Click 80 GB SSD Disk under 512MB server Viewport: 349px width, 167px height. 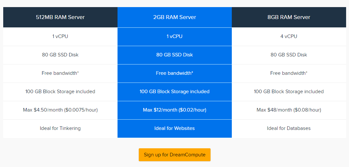click(x=60, y=55)
